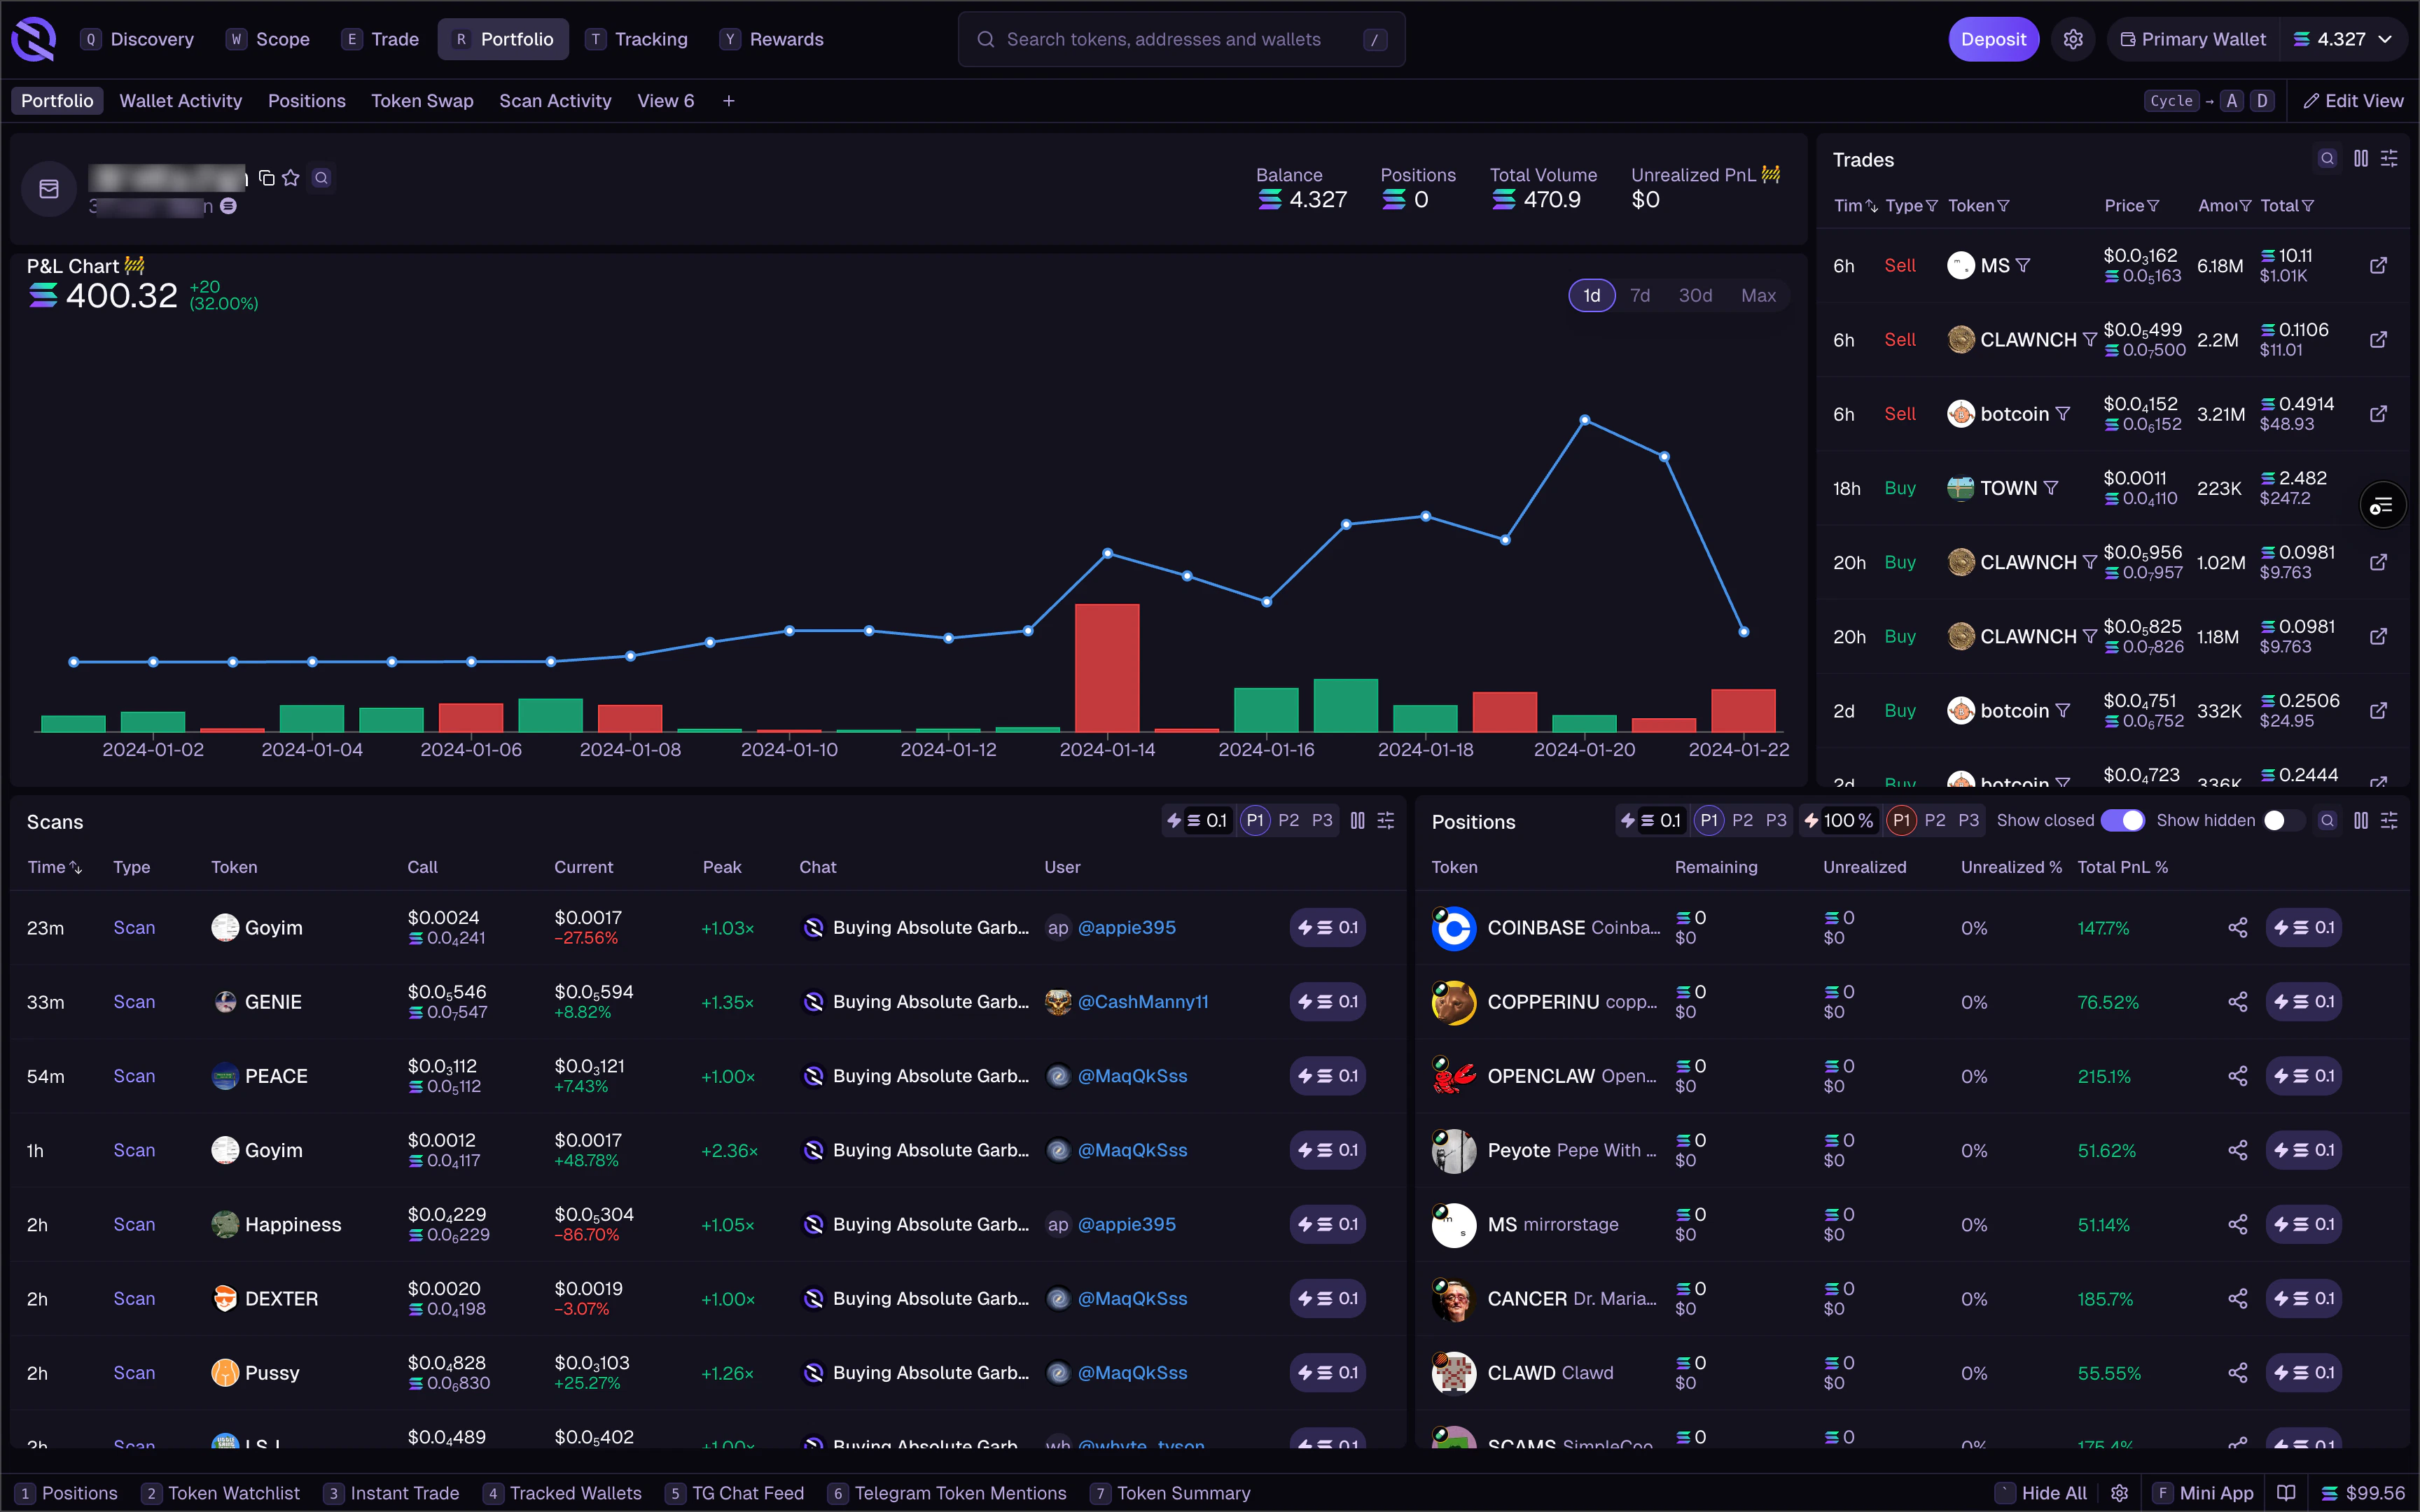Screen dimensions: 2420x1512
Task: Disable the Show closed toggle
Action: [x=2124, y=820]
